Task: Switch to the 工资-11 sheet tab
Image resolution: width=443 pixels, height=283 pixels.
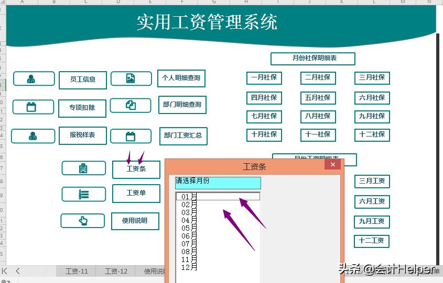Action: pos(77,271)
